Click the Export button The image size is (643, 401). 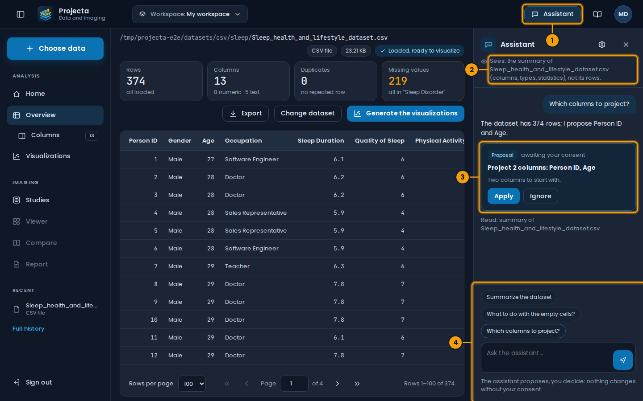(x=246, y=114)
